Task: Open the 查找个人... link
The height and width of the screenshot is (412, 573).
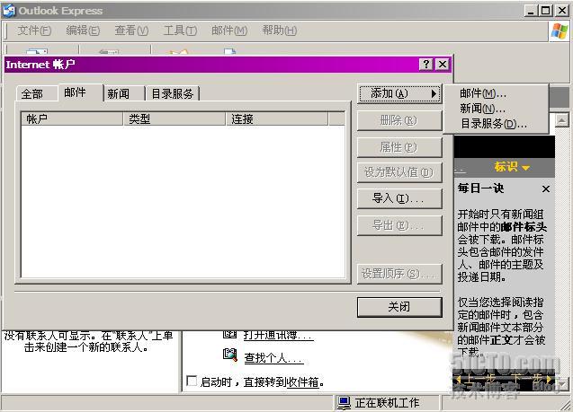Action: coord(273,358)
